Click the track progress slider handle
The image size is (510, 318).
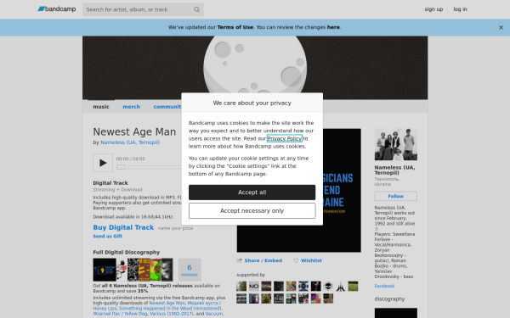tap(121, 167)
